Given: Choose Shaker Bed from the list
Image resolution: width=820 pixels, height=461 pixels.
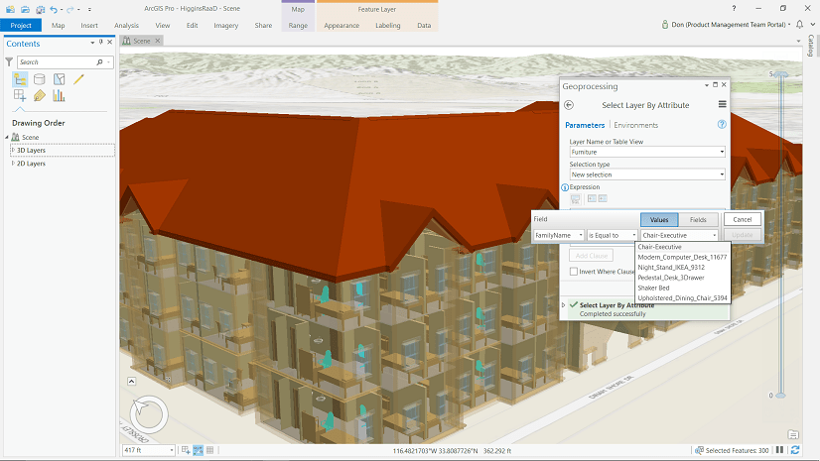Looking at the screenshot, I should click(x=682, y=288).
